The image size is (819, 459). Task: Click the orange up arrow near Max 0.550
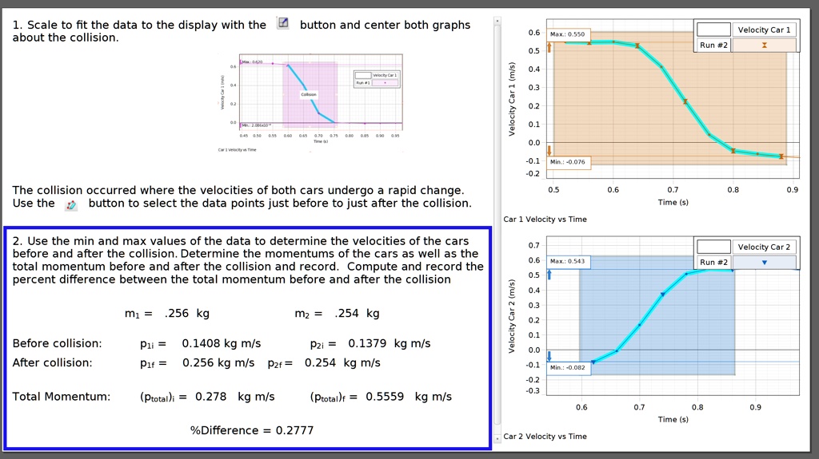pos(549,47)
